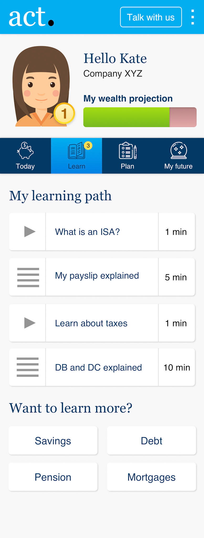The width and height of the screenshot is (204, 538).
Task: Open the Today tab with piggy bank
Action: click(25, 156)
